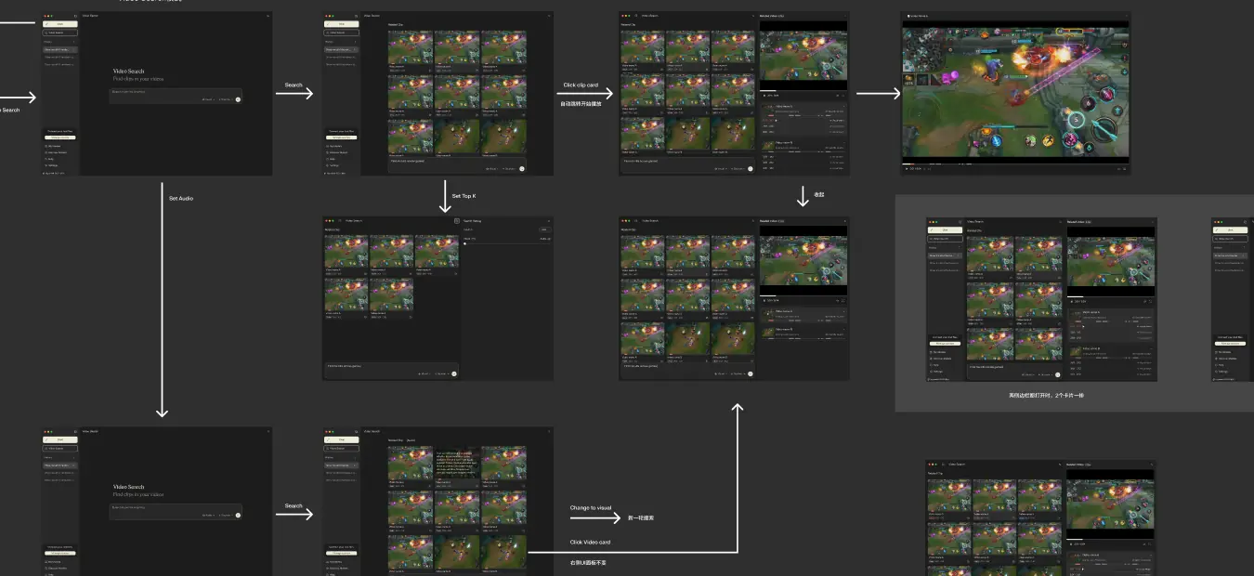Click New button in top-middle results mockup
Image resolution: width=1254 pixels, height=576 pixels.
[342, 24]
